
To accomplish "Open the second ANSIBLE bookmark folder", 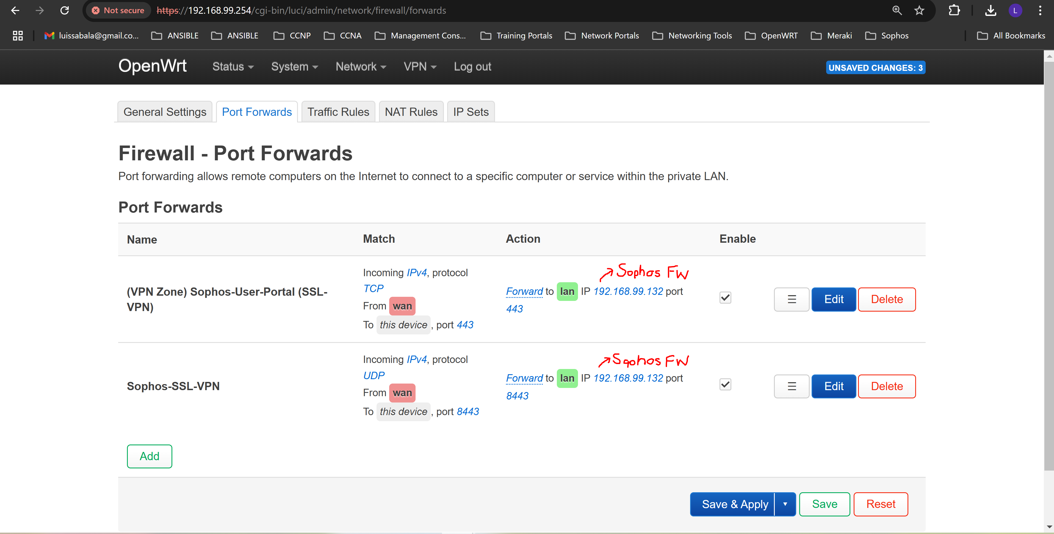I will pos(235,36).
